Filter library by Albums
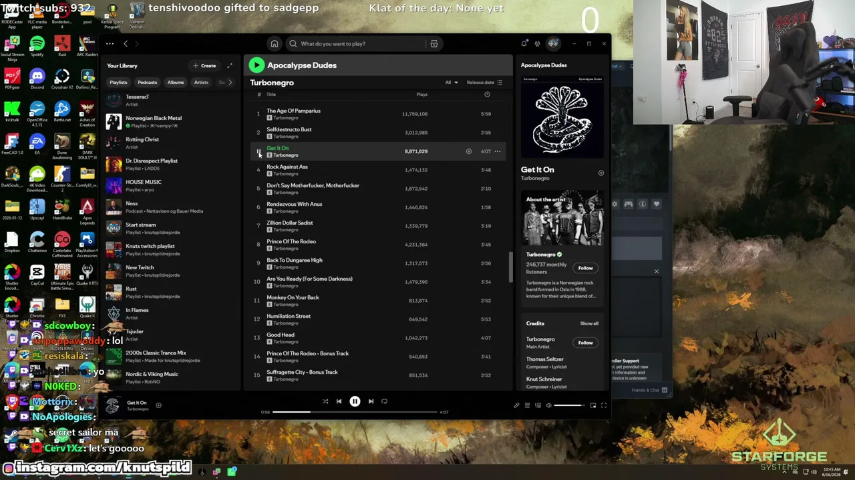Viewport: 855px width, 480px height. pyautogui.click(x=176, y=83)
